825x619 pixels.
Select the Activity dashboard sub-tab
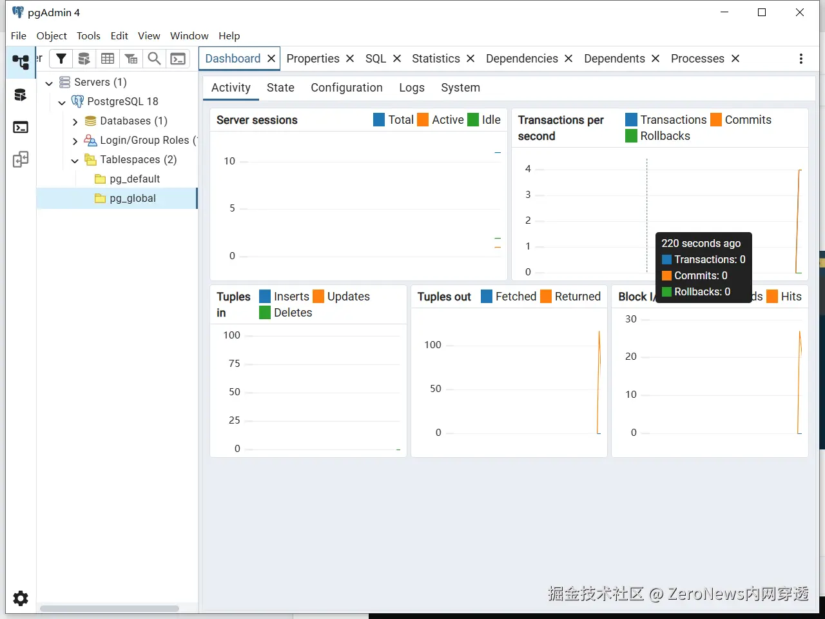coord(231,88)
